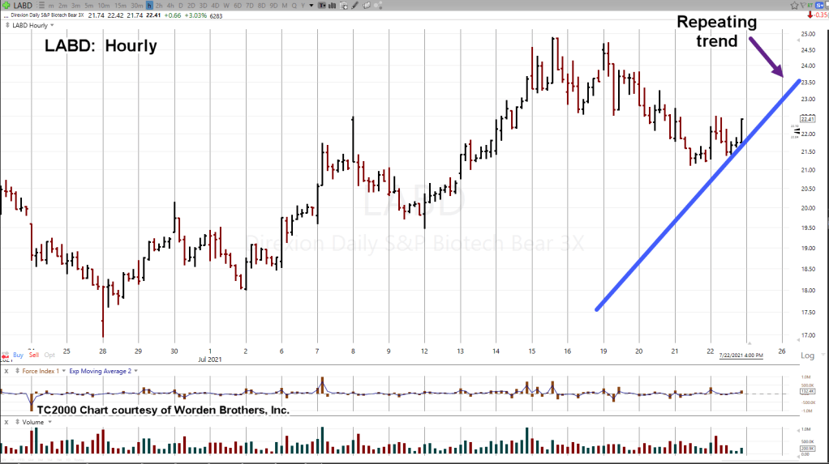Open Exp Moving Average 2 dropdown

pos(135,371)
